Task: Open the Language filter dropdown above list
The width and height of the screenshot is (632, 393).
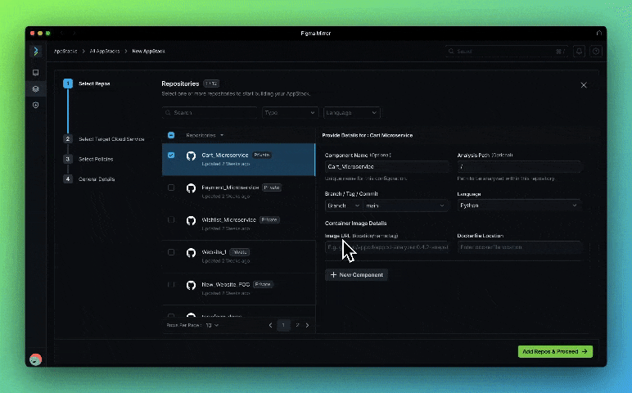Action: 351,112
